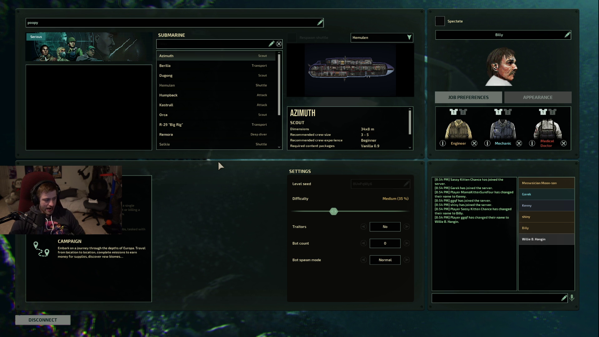The height and width of the screenshot is (337, 599).
Task: Open the Hemulen shuttle dropdown
Action: click(382, 37)
